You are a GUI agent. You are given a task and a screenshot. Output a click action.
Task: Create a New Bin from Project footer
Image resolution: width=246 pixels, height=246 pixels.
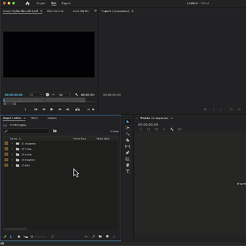(x=100, y=236)
